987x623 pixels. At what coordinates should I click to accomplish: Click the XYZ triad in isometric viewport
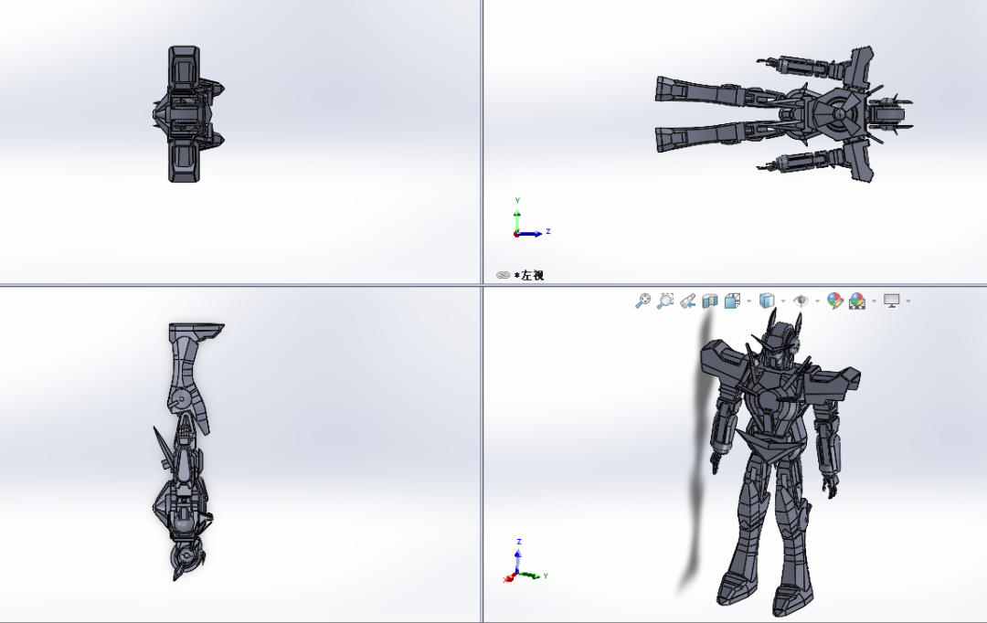[525, 561]
